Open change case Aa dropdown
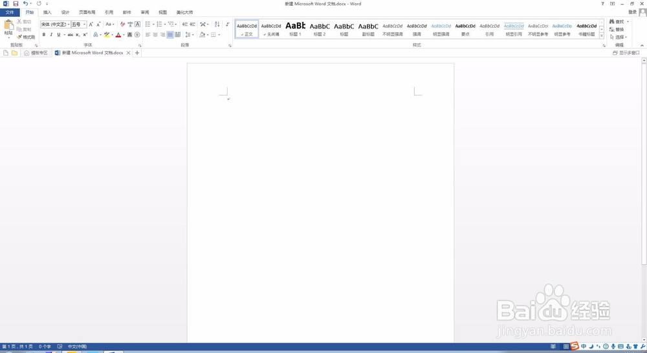 [x=109, y=25]
